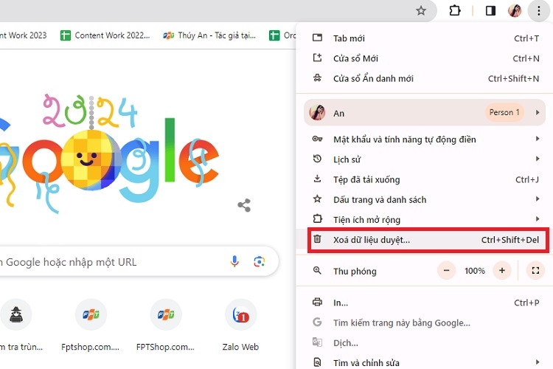Open the profile avatar in the toolbar

pos(515,10)
